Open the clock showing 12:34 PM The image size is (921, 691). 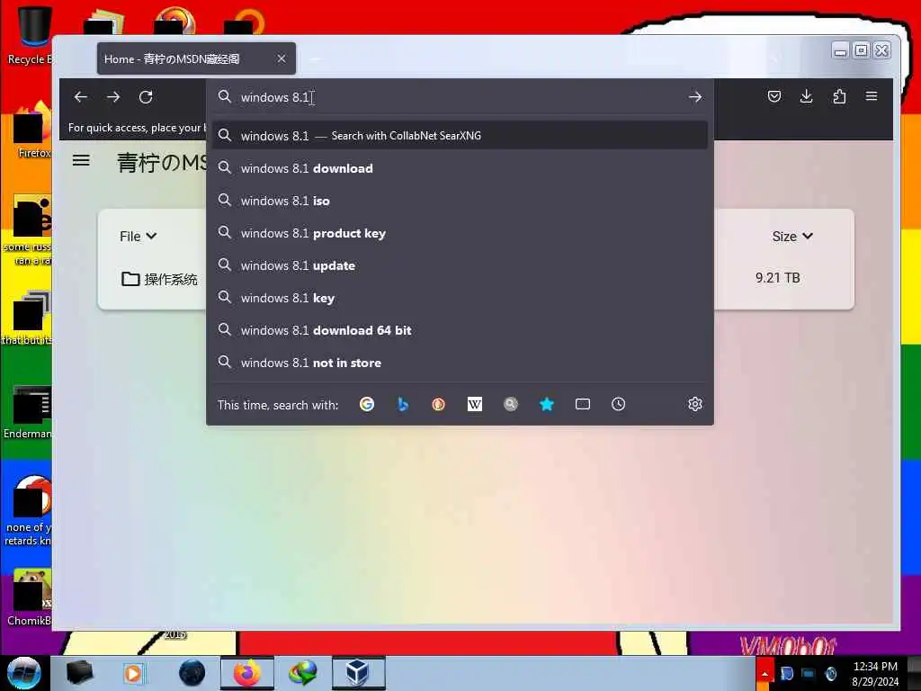[875, 673]
